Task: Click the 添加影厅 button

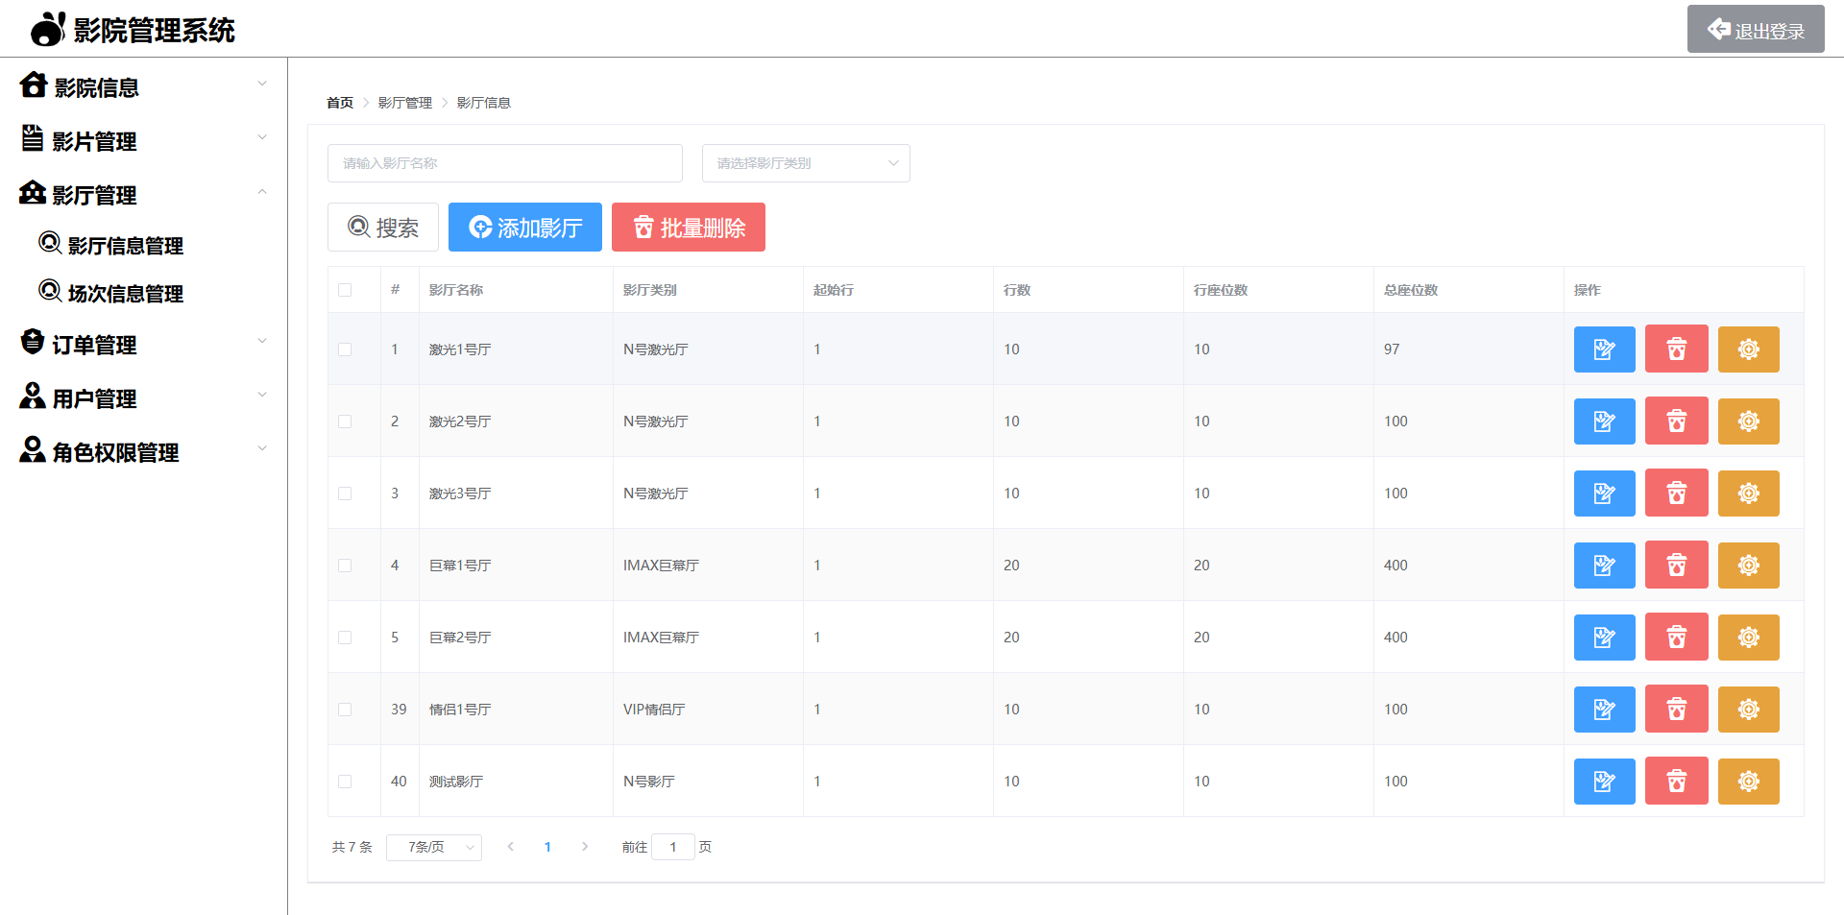Action: point(524,227)
